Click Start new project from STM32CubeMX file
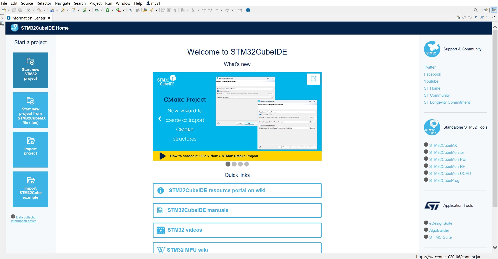The width and height of the screenshot is (498, 259). coord(30,110)
